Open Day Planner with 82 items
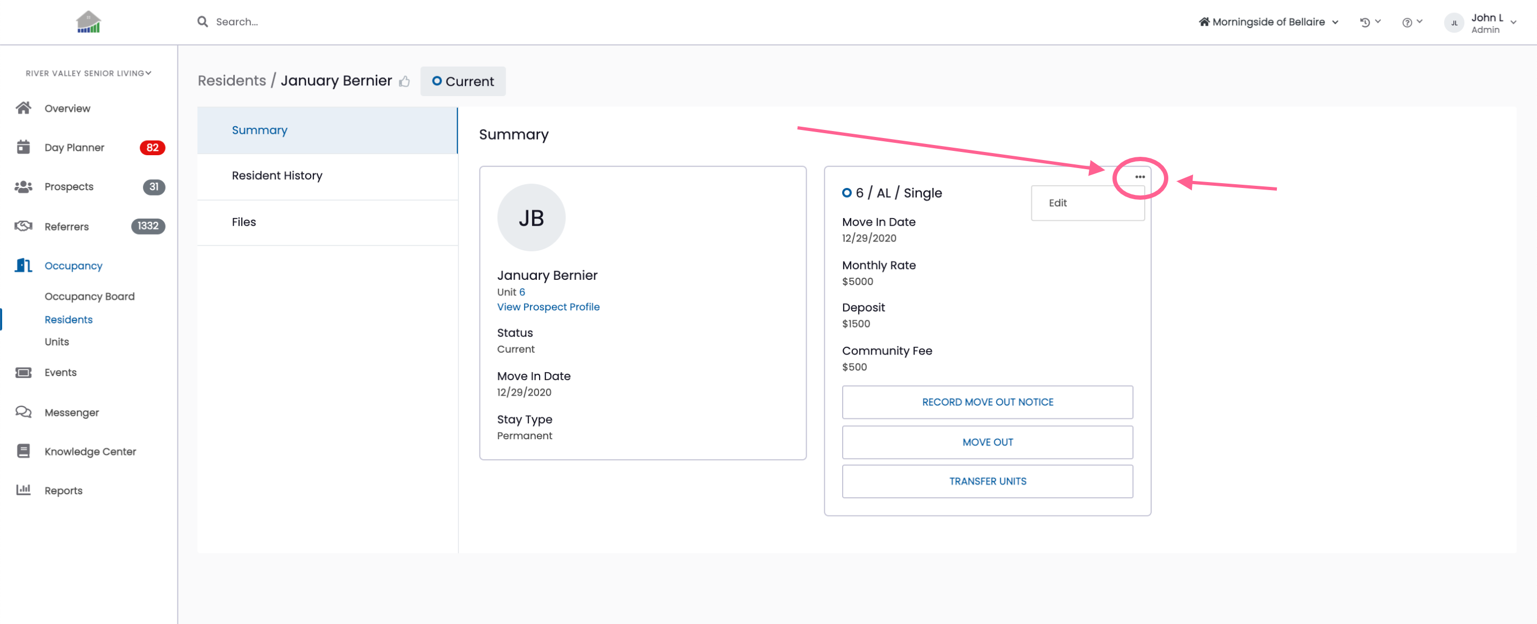Screen dimensions: 1537x624 74,147
